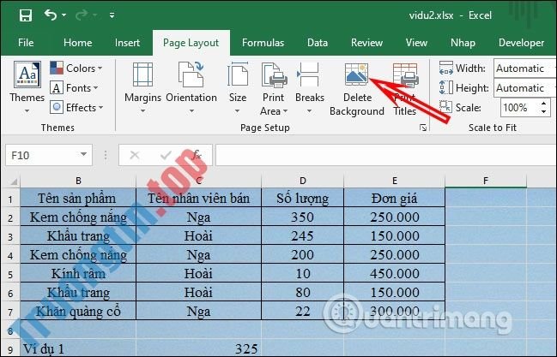Click the cell "Tên sản phẩm"

pyautogui.click(x=78, y=198)
